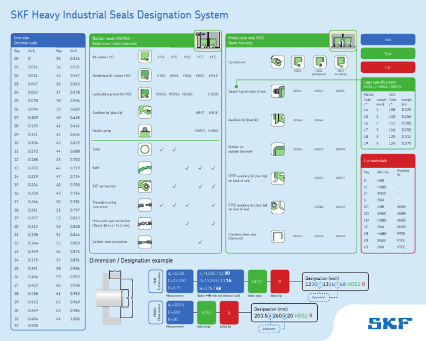Click the HDS7 no spring lip icon

click(341, 62)
